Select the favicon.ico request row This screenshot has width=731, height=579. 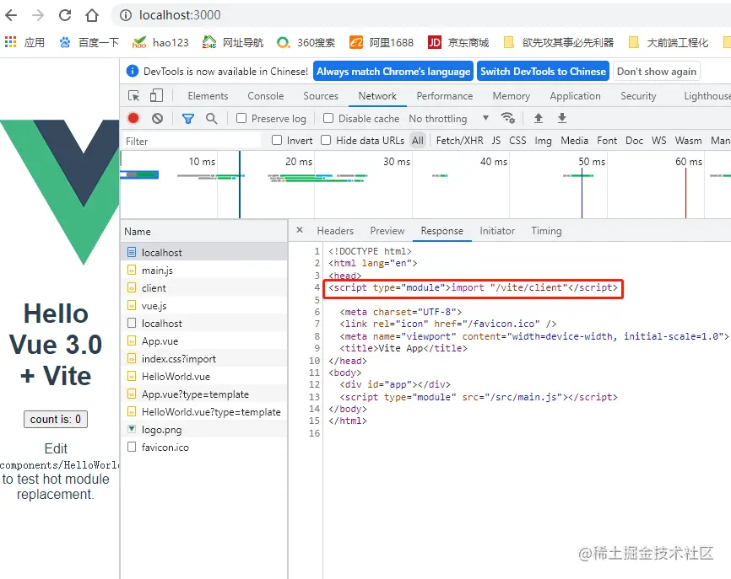(204, 448)
